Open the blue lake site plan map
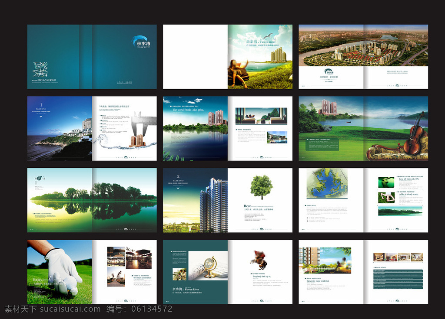This screenshot has width=445, height=319. click(x=327, y=183)
